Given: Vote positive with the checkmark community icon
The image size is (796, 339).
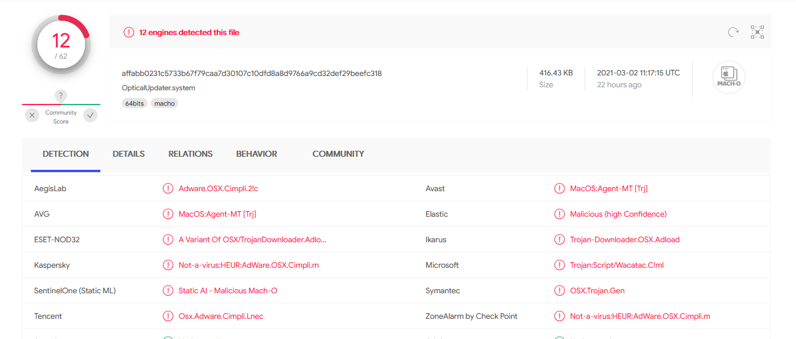Looking at the screenshot, I should (x=90, y=115).
